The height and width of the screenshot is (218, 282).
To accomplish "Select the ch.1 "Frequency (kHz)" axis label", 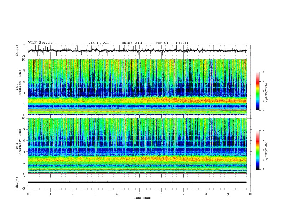I will [x=20, y=82].
